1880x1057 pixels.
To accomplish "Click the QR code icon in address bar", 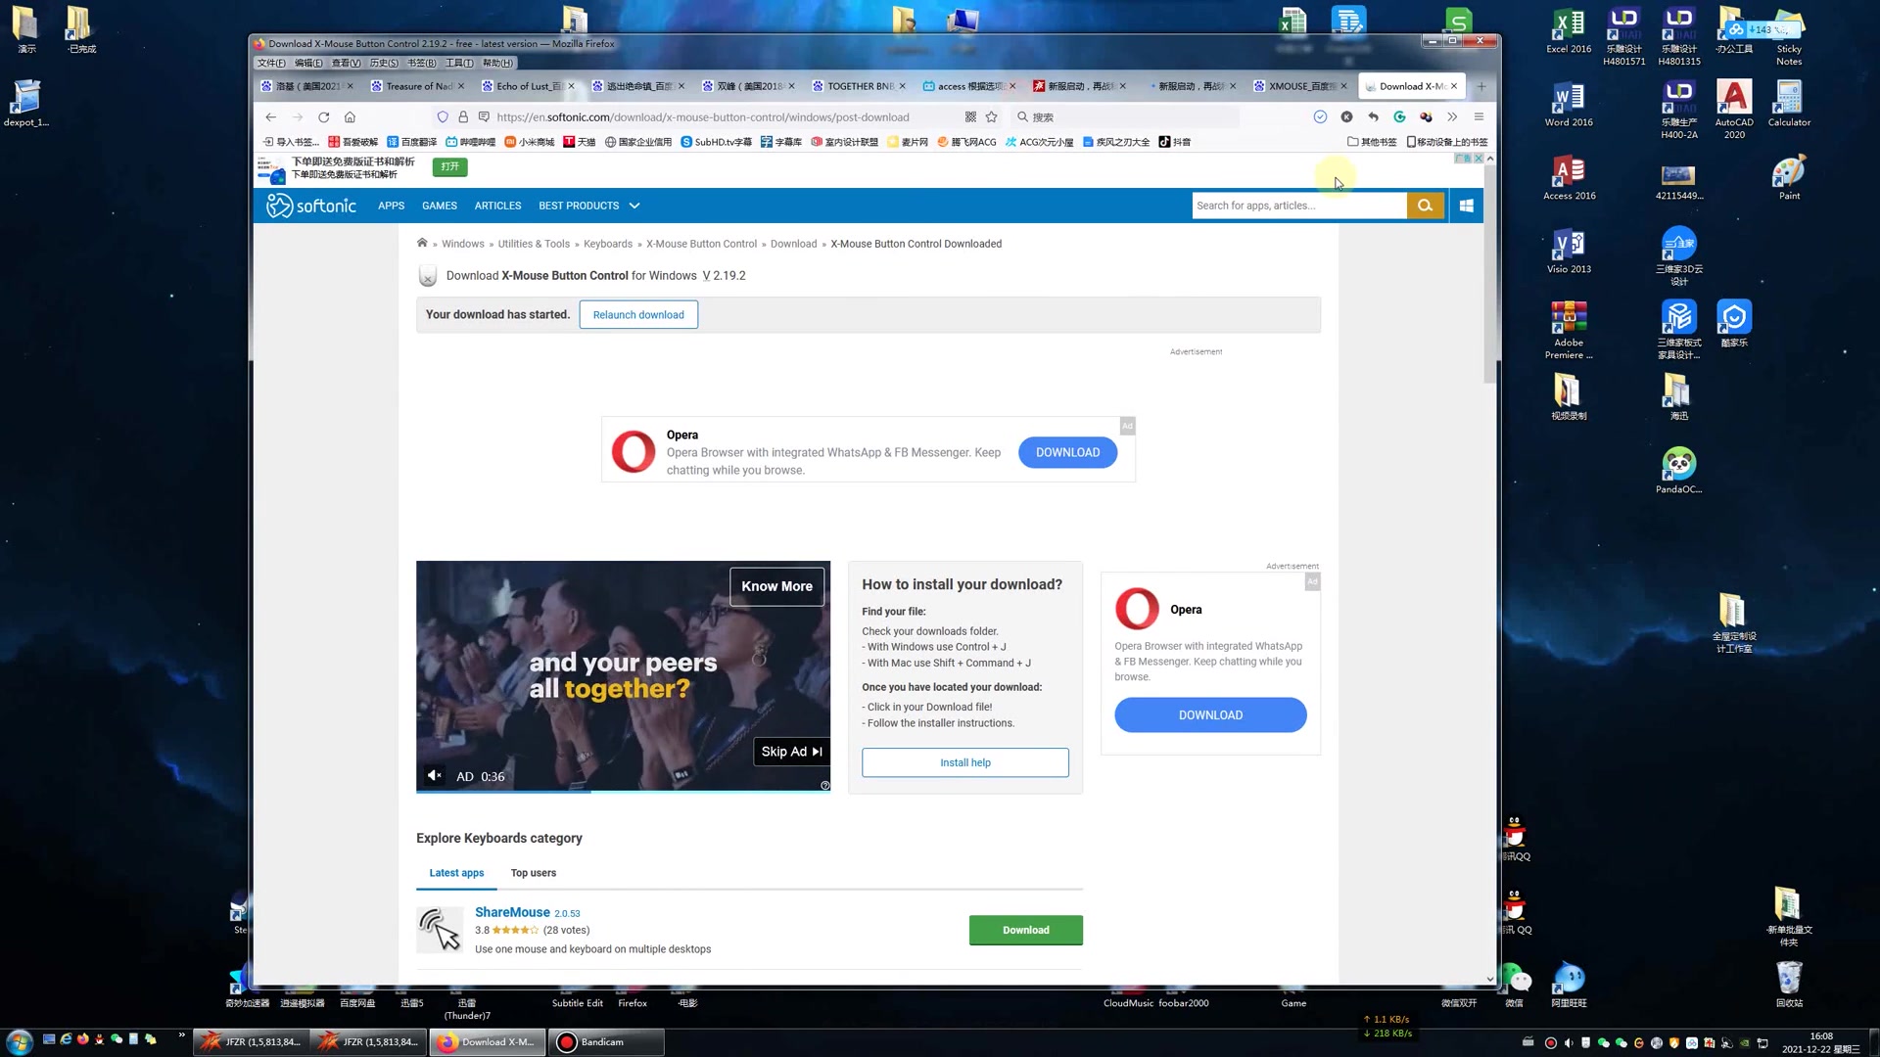I will (x=970, y=116).
